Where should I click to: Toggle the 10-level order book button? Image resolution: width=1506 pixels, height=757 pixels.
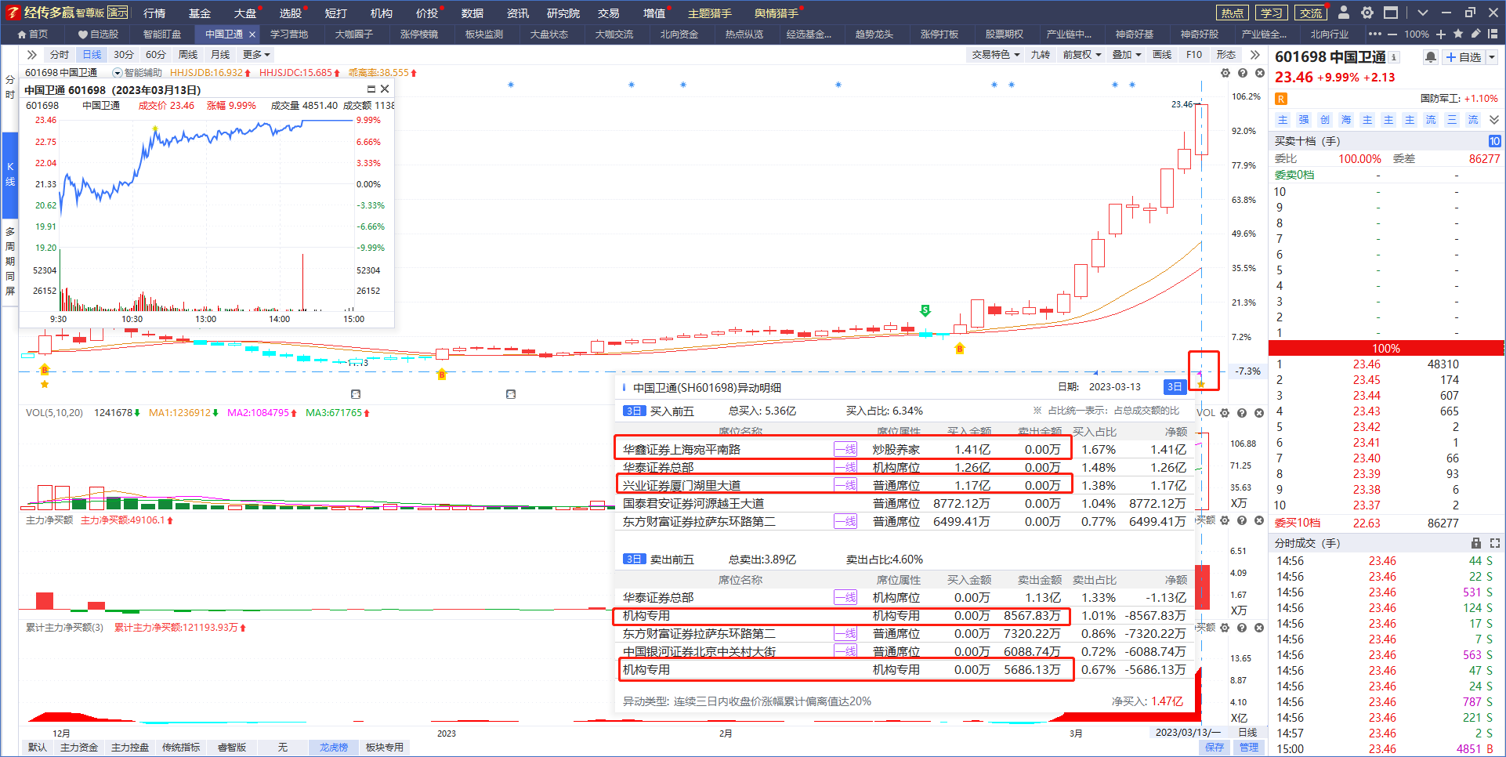(x=1494, y=141)
